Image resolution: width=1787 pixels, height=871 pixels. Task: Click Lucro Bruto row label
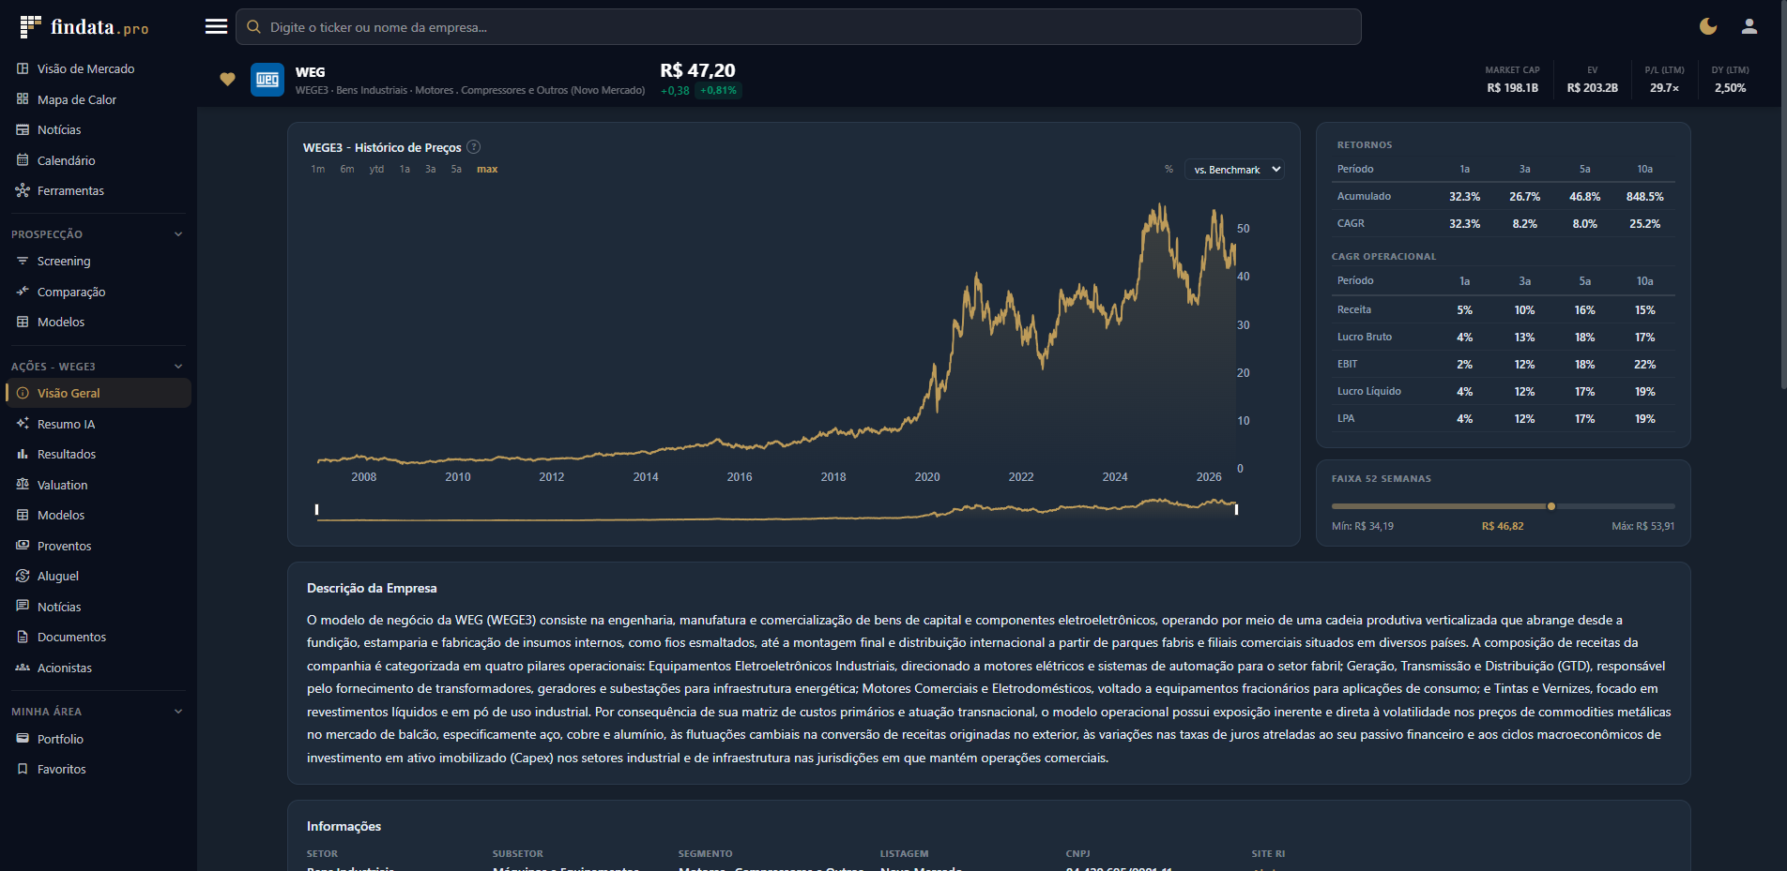1364,337
